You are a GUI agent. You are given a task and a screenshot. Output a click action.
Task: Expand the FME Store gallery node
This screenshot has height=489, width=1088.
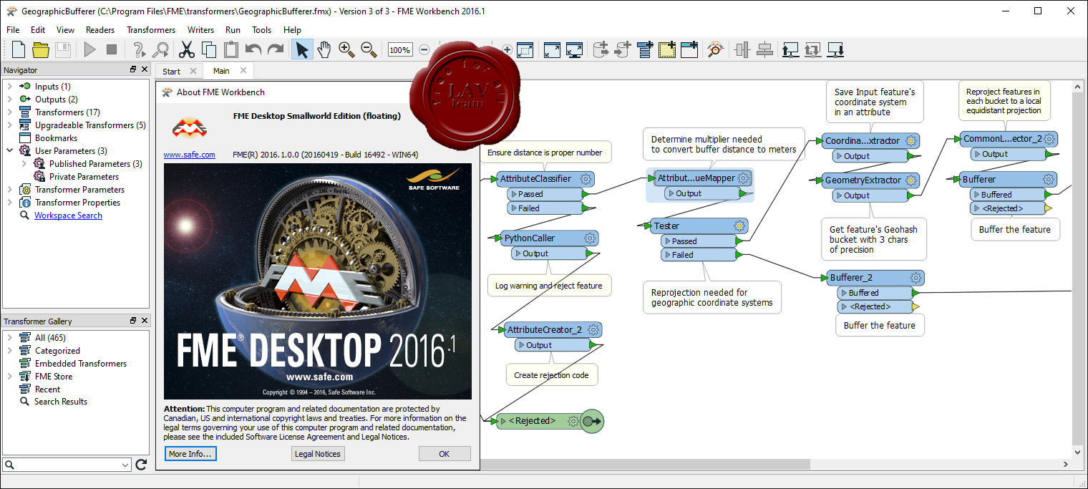coord(10,377)
